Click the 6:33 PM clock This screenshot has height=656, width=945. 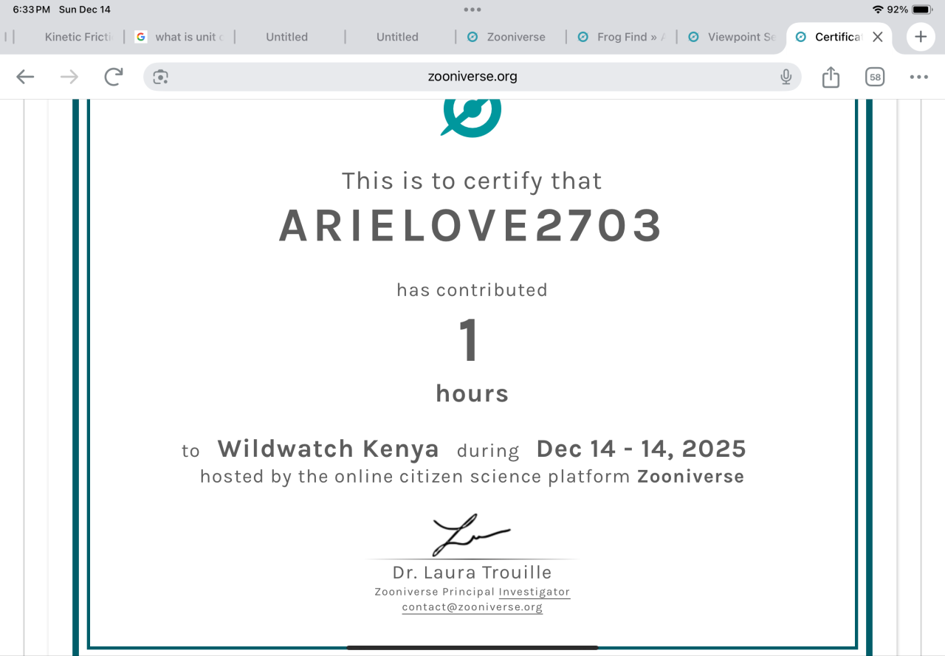32,10
